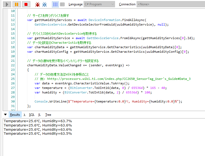The height and width of the screenshot is (156, 205).
Task: Click the output line with Humidity=63.7%
Action: (38, 121)
